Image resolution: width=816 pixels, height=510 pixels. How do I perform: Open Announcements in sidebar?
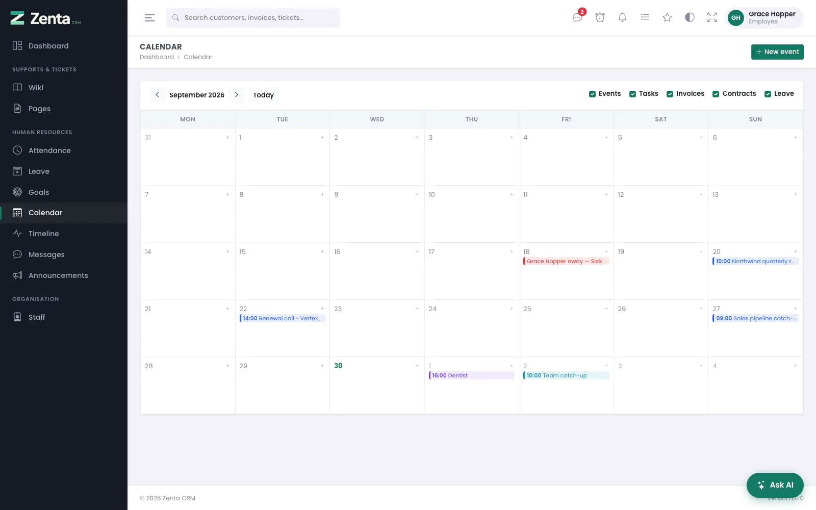(x=64, y=275)
